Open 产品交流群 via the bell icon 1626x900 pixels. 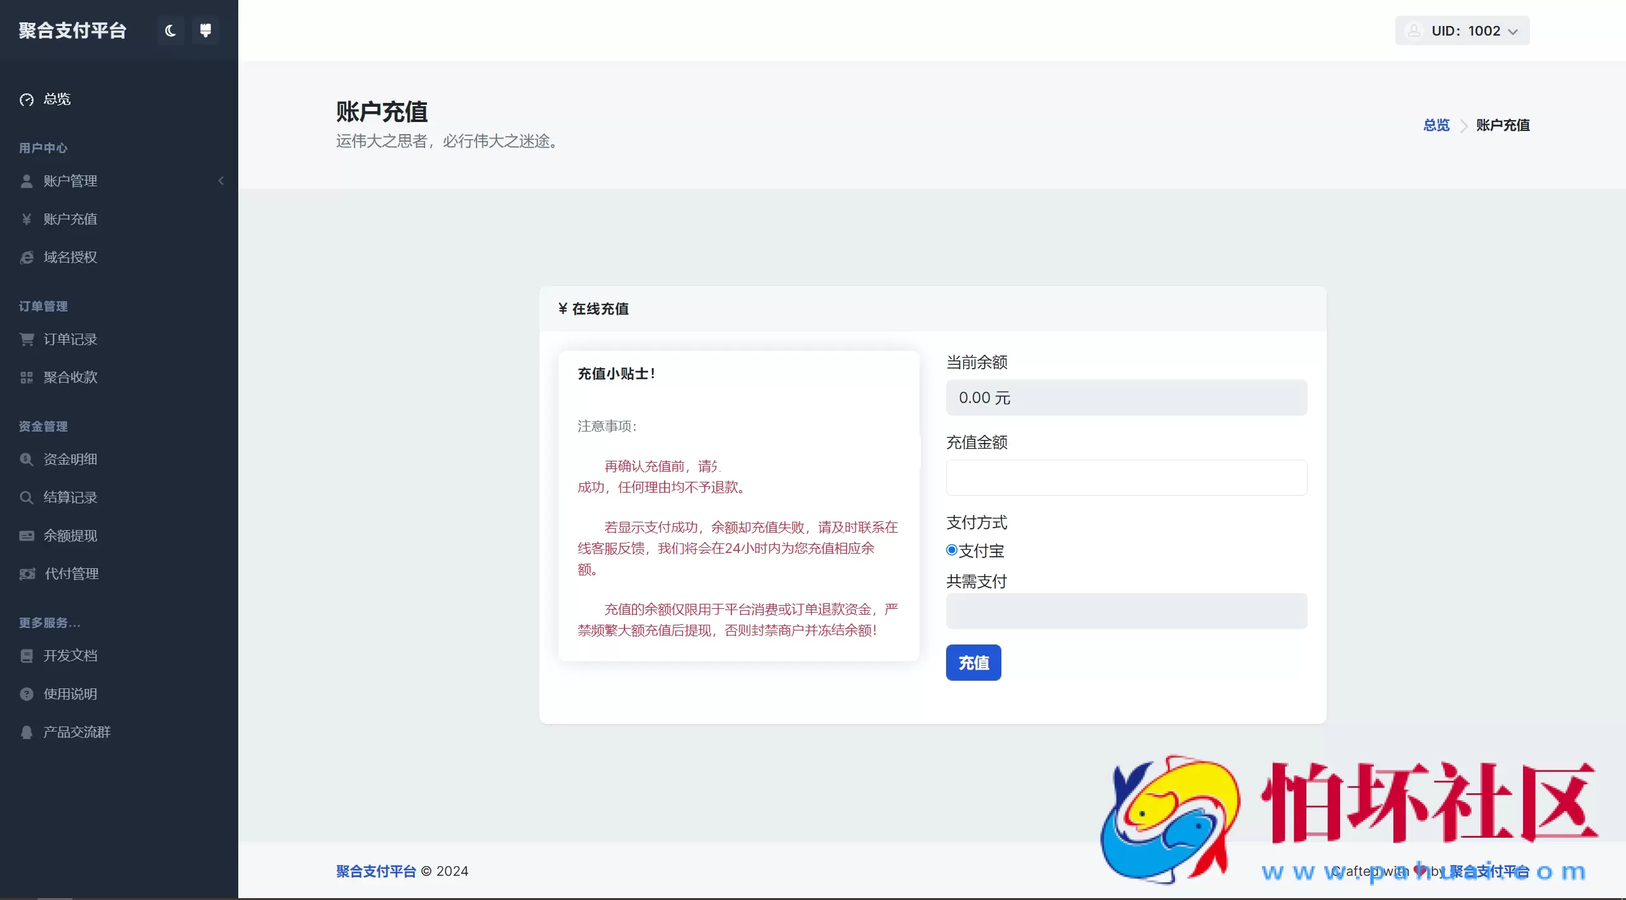[x=26, y=732]
